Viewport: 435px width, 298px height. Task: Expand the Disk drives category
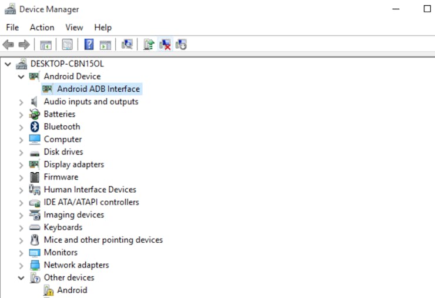coord(21,152)
